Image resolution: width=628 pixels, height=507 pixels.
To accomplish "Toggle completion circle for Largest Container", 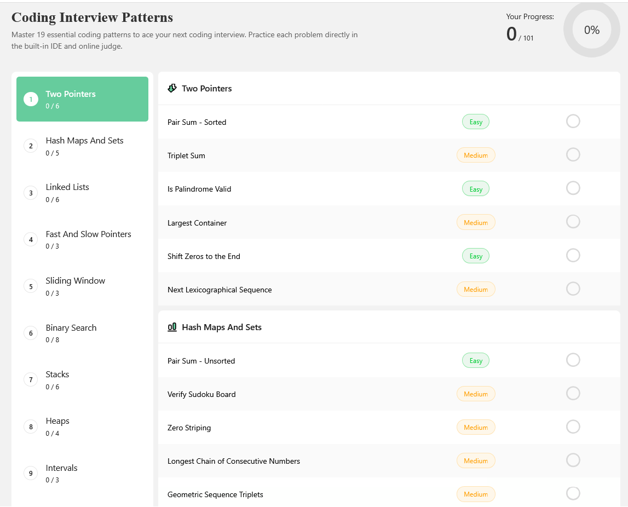I will [x=573, y=222].
